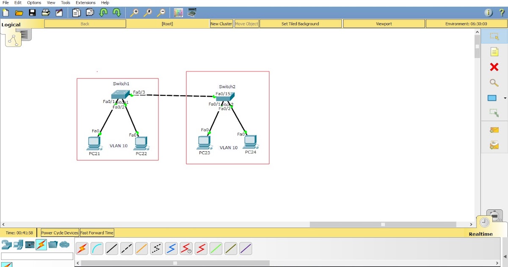
Task: Pick the Select tool
Action: pyautogui.click(x=494, y=36)
